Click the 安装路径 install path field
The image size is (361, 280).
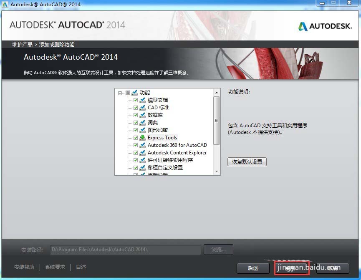click(x=126, y=250)
